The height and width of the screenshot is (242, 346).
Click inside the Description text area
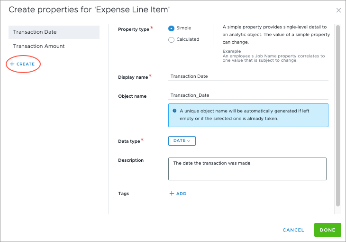pos(247,169)
